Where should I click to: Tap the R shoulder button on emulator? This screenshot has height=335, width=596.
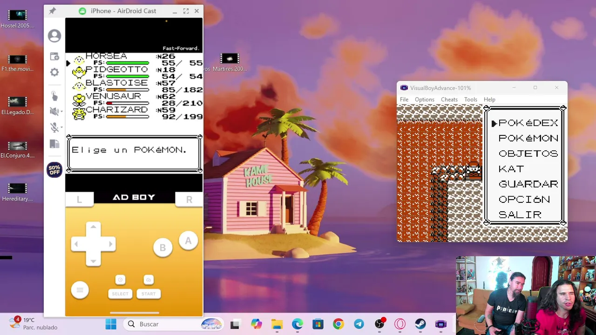189,199
